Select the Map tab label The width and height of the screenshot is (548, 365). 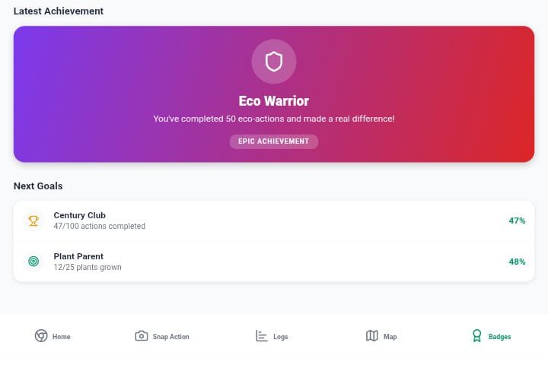coord(390,337)
